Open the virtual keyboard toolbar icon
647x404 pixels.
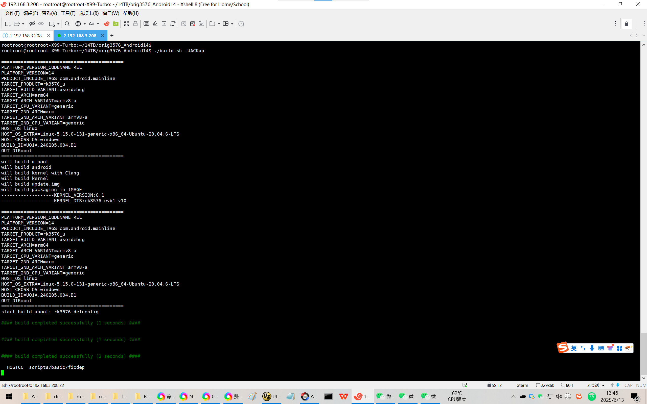146,24
